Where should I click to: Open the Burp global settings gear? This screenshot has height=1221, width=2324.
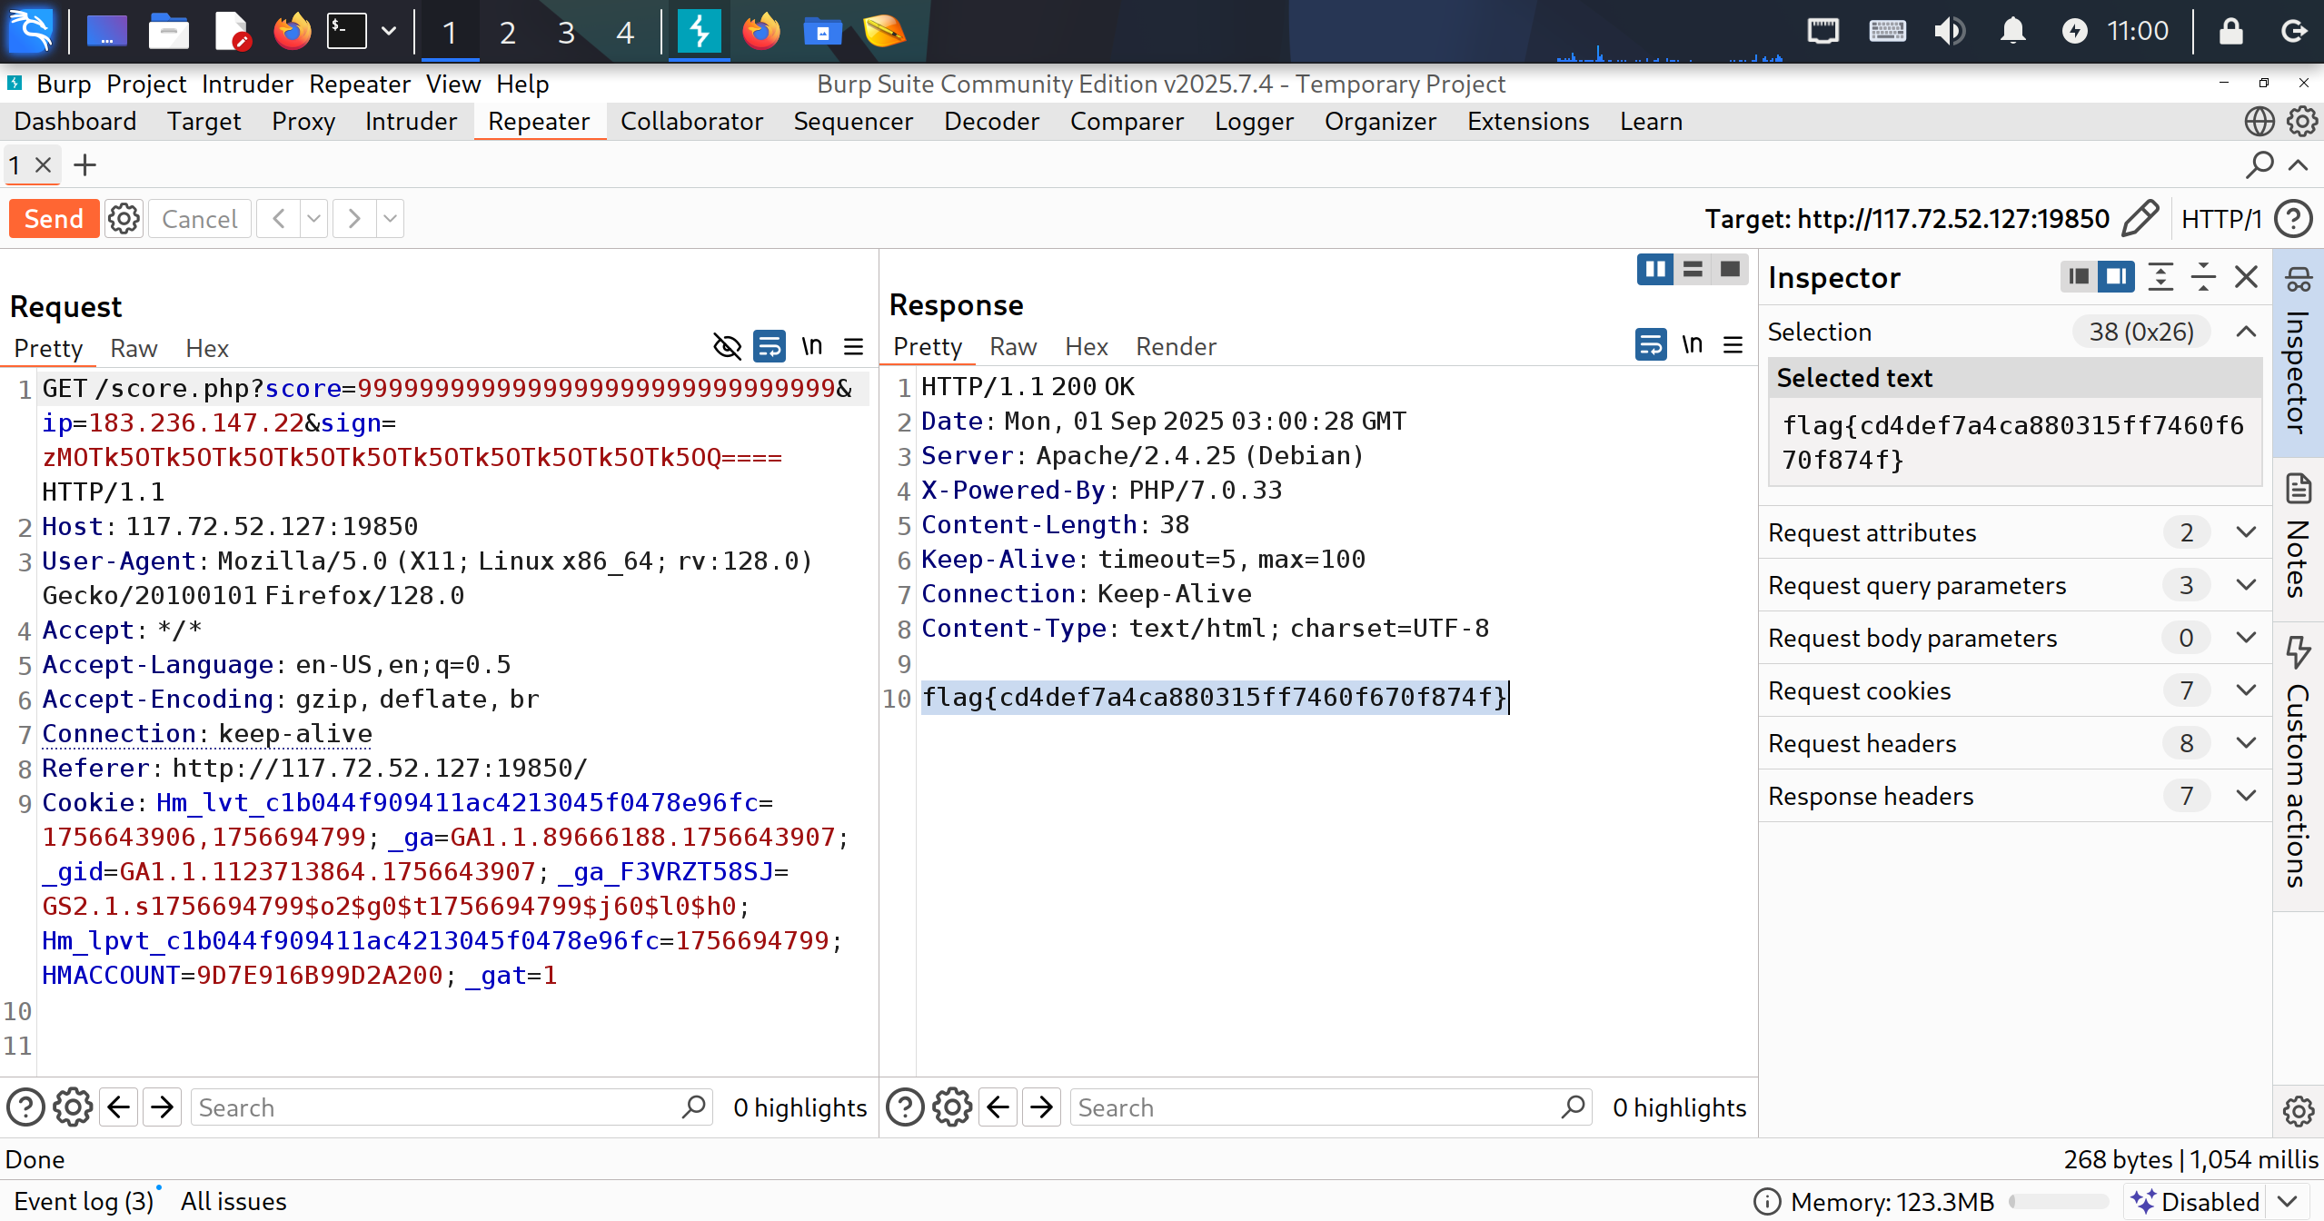coord(2302,121)
